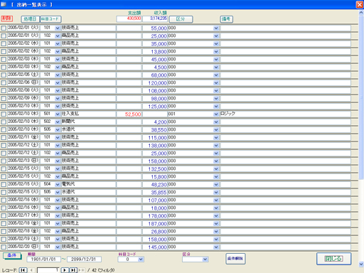Jump to last record navigation icon
Image resolution: width=364 pixels, height=273 pixels.
pos(73,270)
